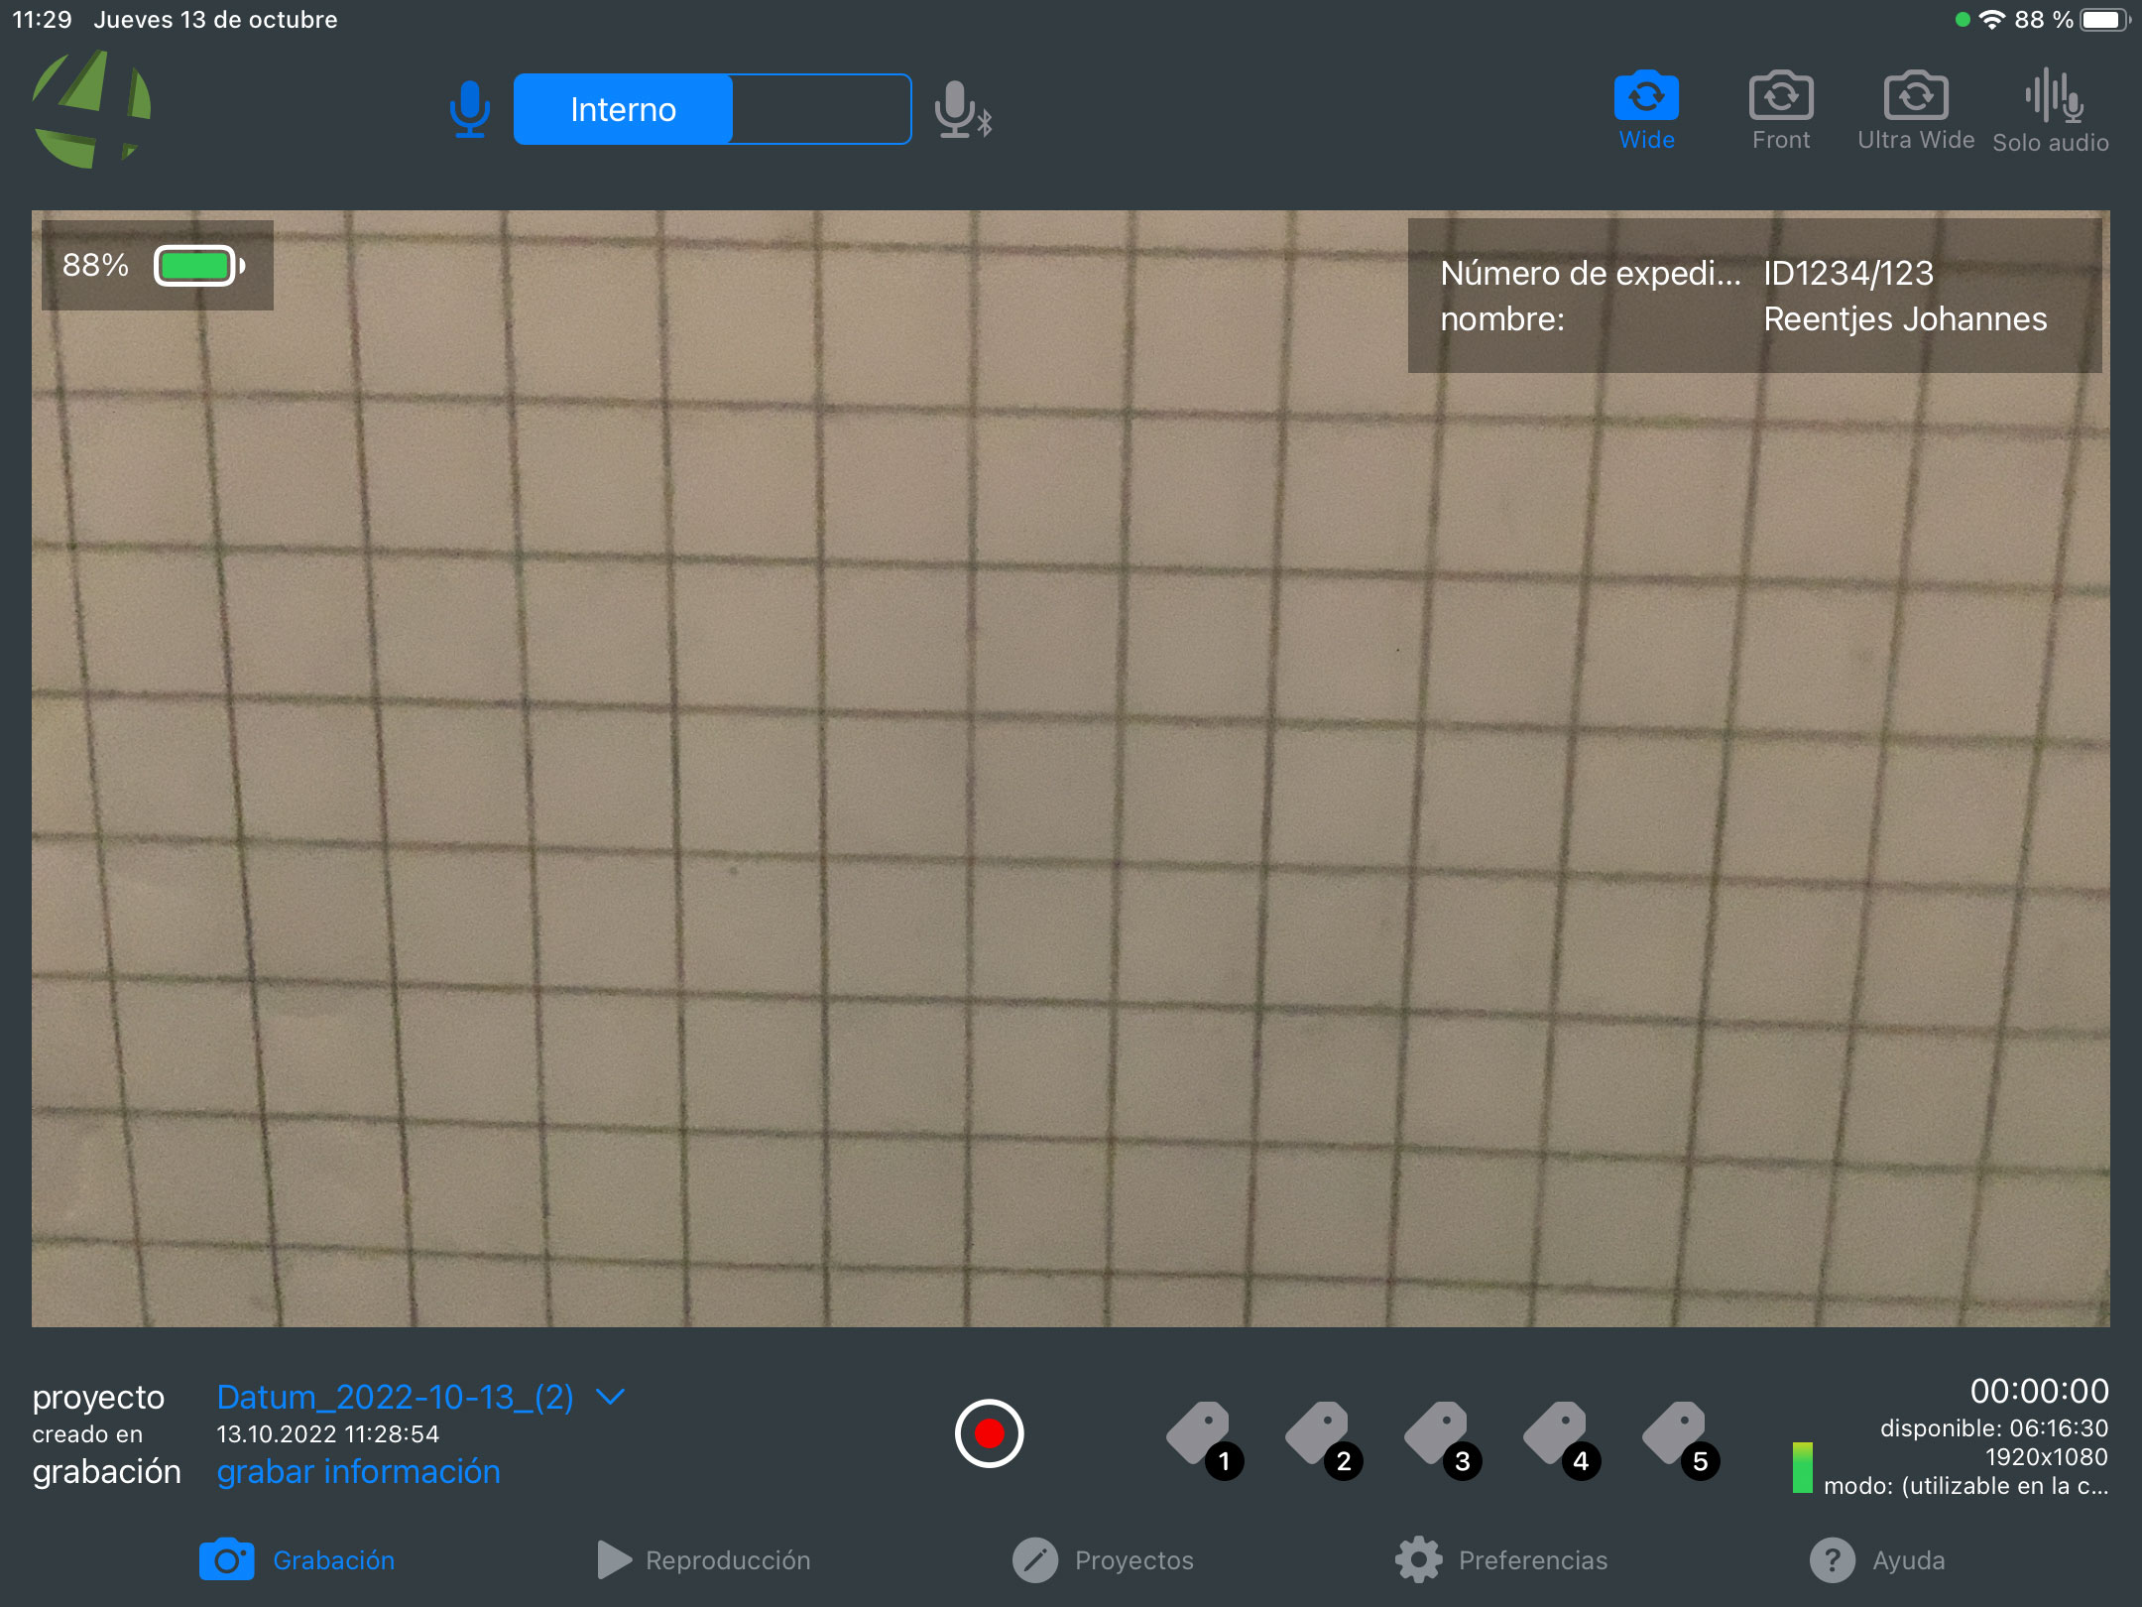Tap creation date 13.10.2022 11:28:54
The width and height of the screenshot is (2142, 1607).
click(x=327, y=1434)
